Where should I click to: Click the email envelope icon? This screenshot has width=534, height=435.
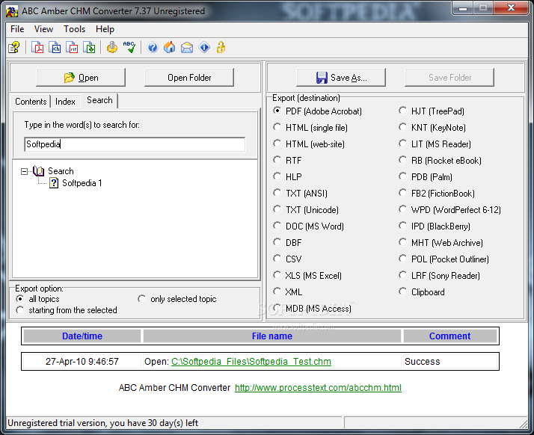(x=187, y=47)
